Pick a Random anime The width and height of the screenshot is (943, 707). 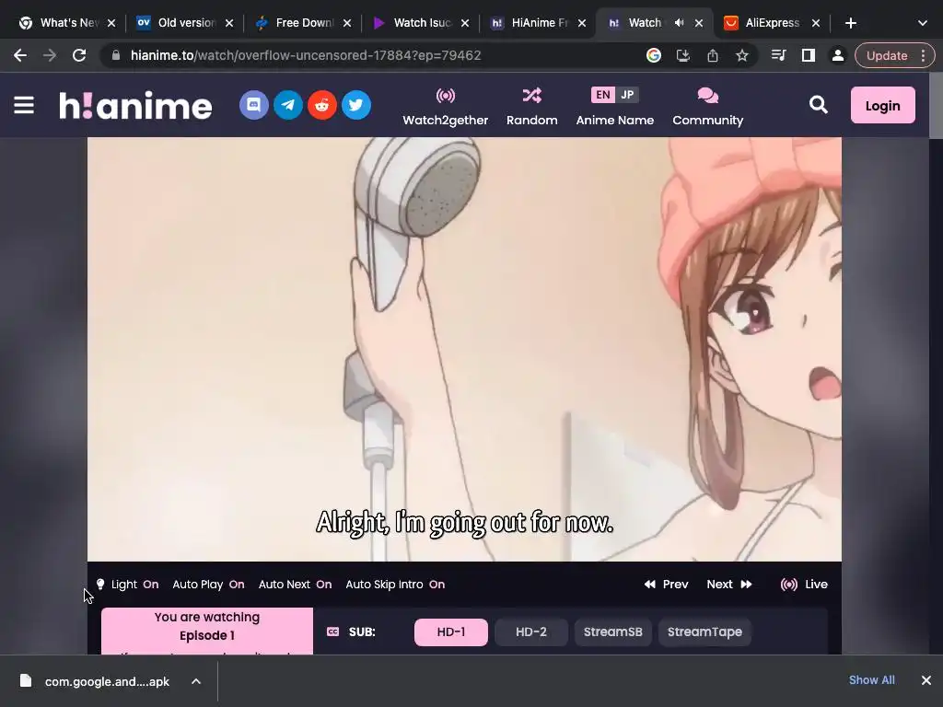[x=531, y=107]
